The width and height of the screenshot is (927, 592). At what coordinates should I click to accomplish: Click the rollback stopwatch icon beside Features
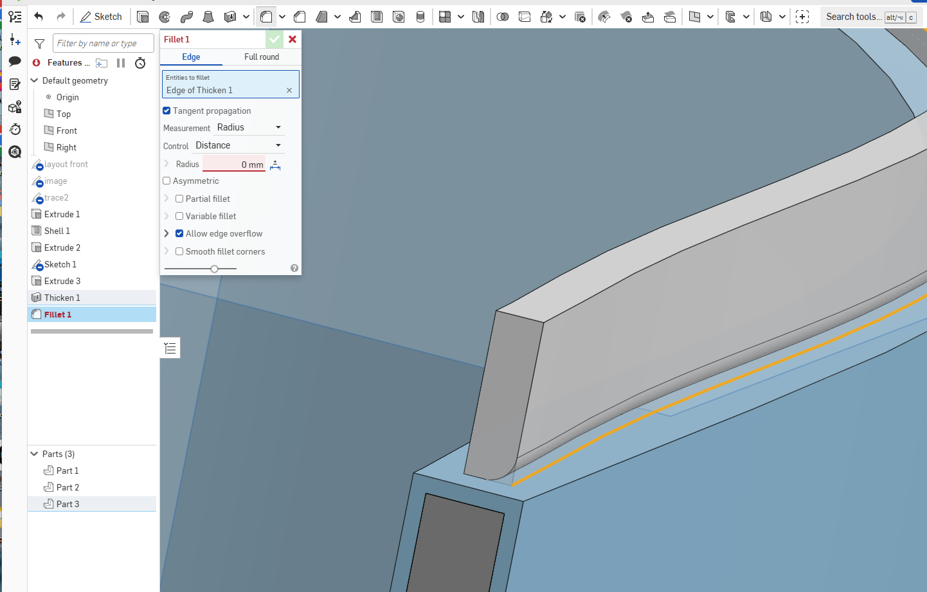140,63
